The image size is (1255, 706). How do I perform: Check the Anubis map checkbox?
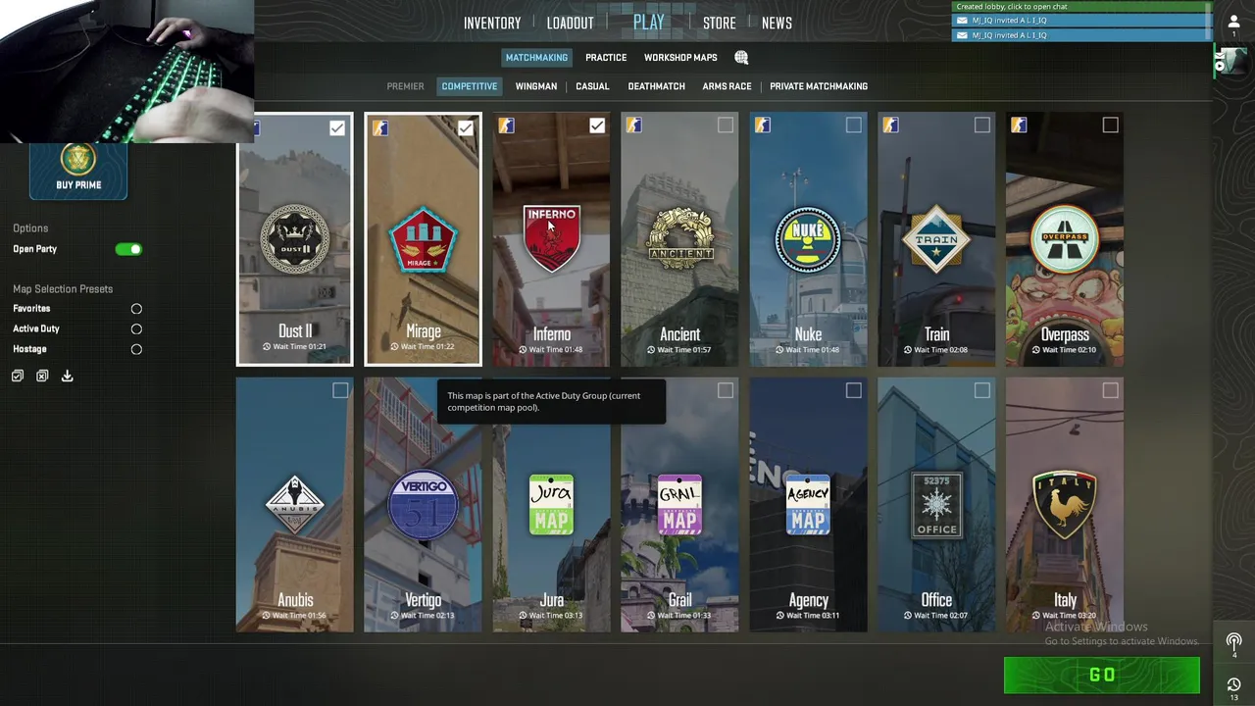pyautogui.click(x=340, y=391)
